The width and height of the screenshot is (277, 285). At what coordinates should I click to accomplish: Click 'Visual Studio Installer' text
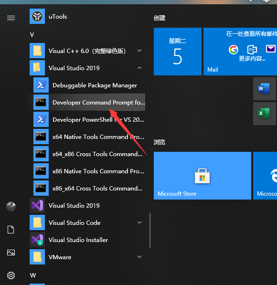(78, 240)
